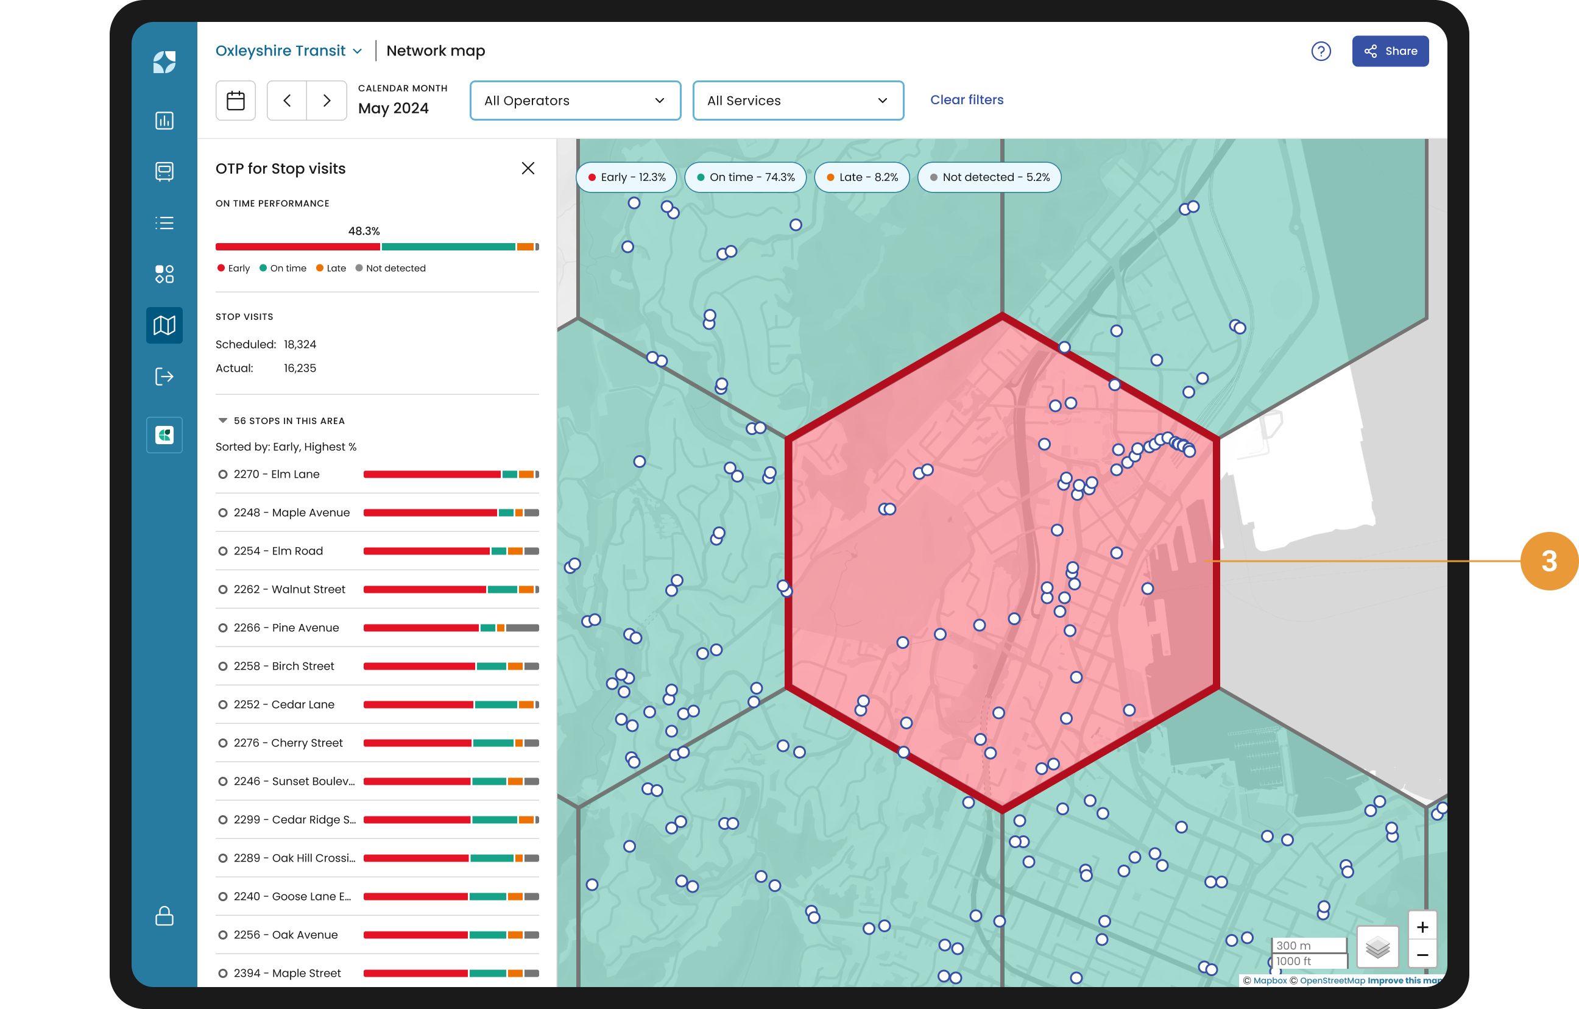Open the bus vehicles icon in sidebar

tap(164, 172)
